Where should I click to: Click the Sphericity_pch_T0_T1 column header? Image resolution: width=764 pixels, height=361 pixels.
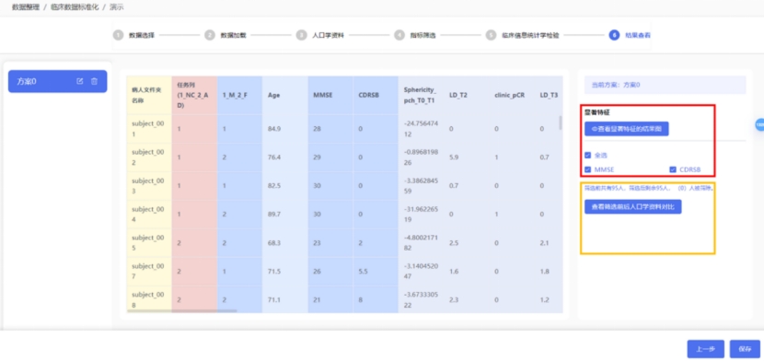[421, 95]
